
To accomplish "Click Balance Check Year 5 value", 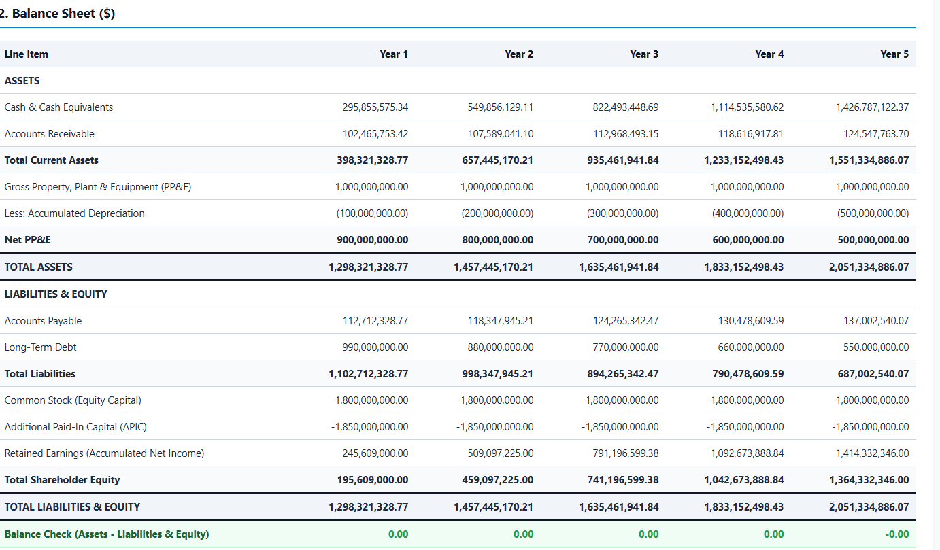I will pyautogui.click(x=898, y=534).
